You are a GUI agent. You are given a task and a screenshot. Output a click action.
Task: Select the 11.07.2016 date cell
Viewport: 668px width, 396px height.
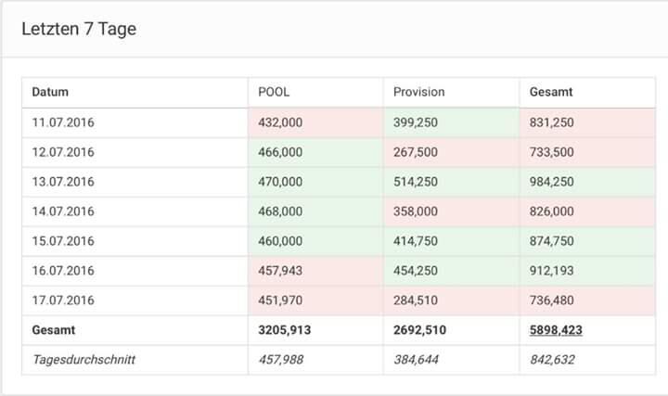[x=63, y=122]
